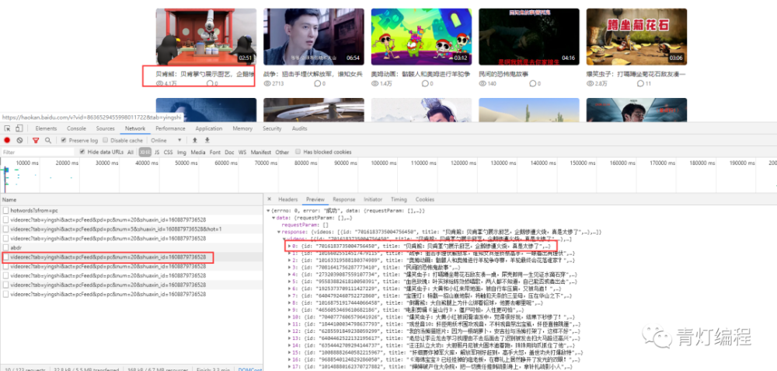Collapse the response node in preview
The width and height of the screenshot is (777, 371).
[x=279, y=232]
